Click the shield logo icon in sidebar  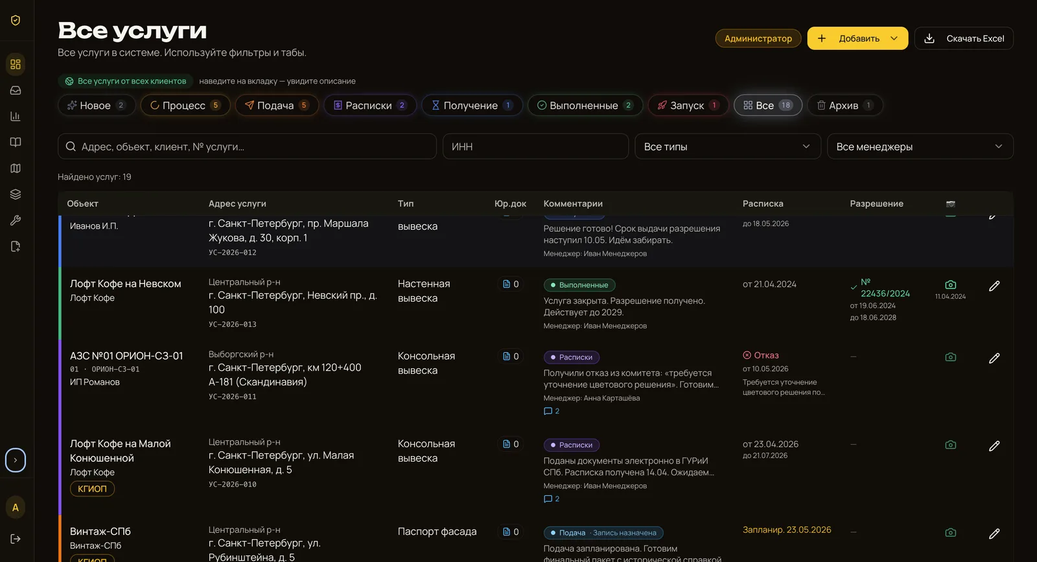[16, 20]
